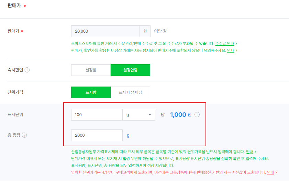Select 설정안함 for 즉시할인
289x181 pixels.
pyautogui.click(x=130, y=70)
